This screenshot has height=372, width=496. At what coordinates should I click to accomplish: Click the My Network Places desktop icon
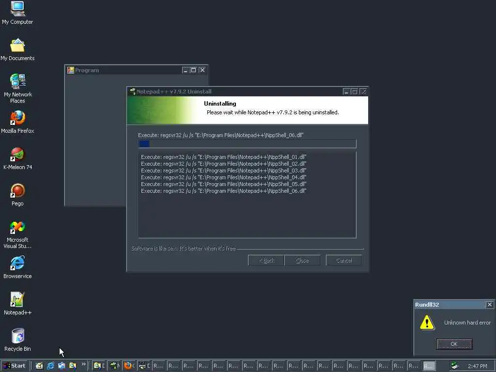18,89
